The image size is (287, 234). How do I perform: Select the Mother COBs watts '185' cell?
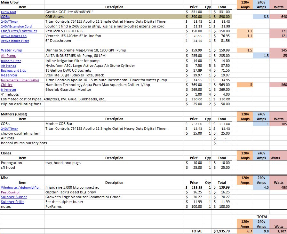tap(278, 124)
